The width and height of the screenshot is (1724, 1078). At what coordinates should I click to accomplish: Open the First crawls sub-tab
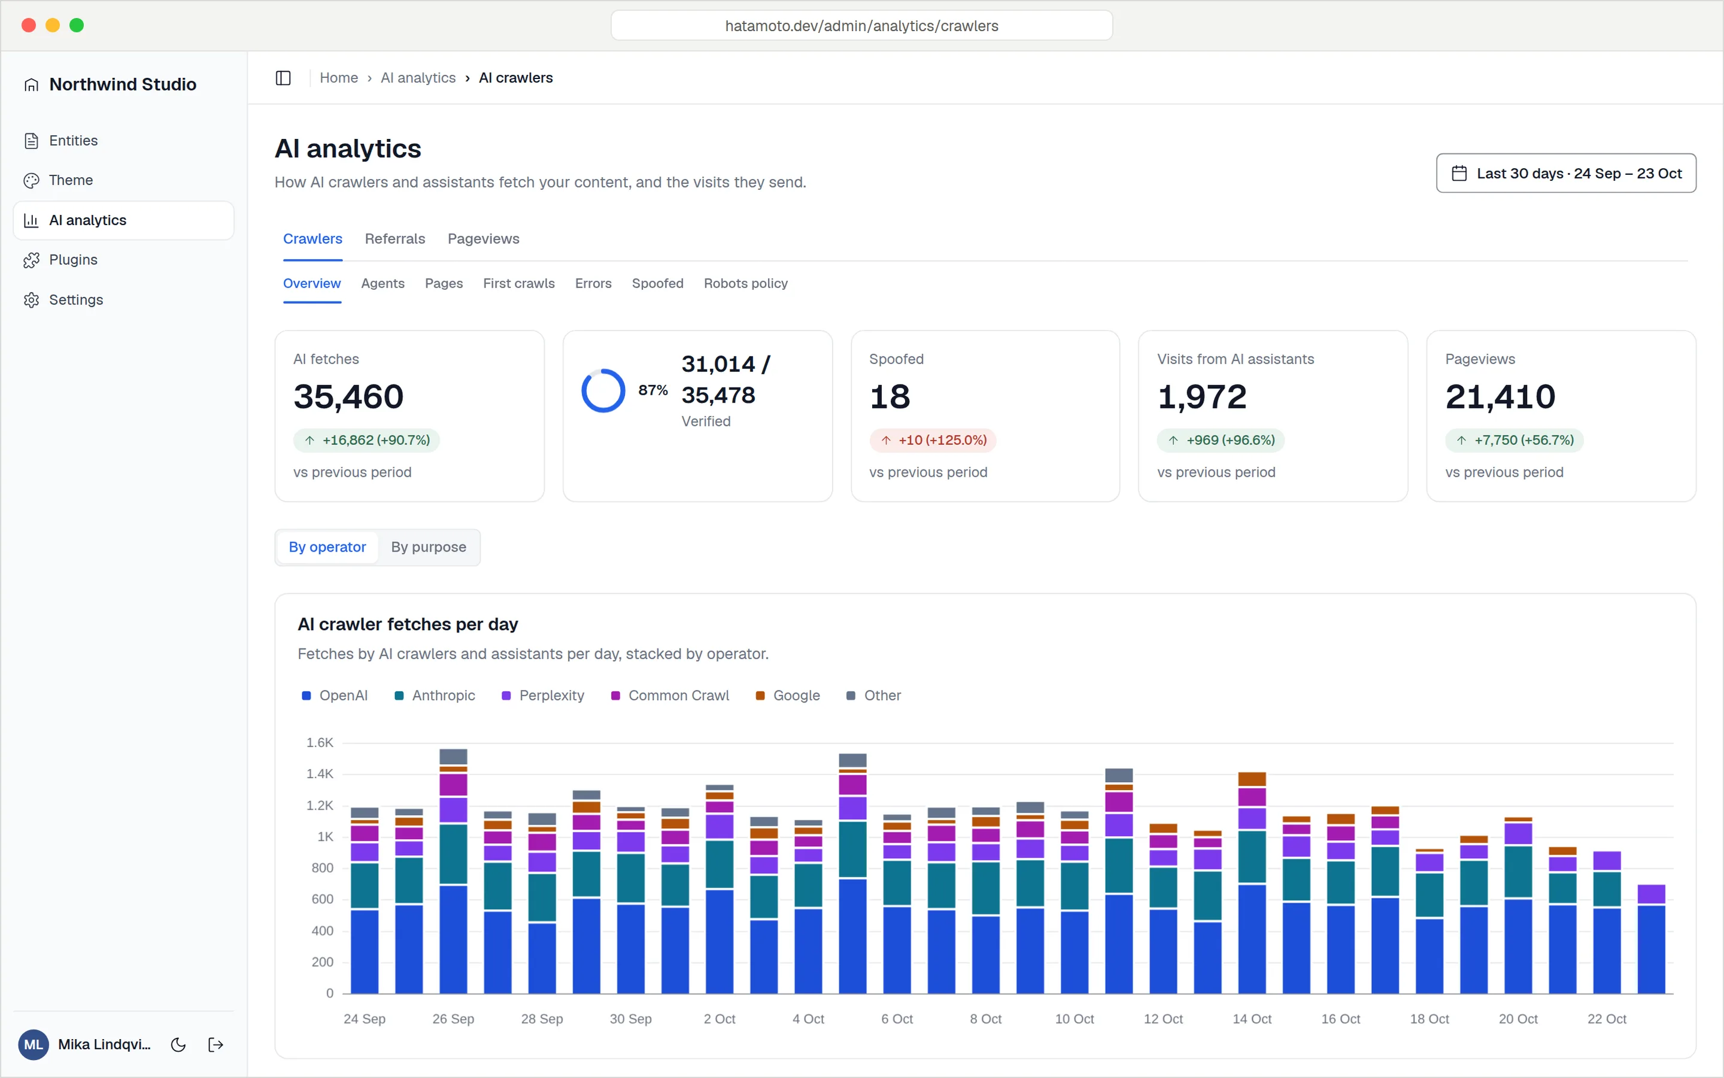[x=518, y=283]
